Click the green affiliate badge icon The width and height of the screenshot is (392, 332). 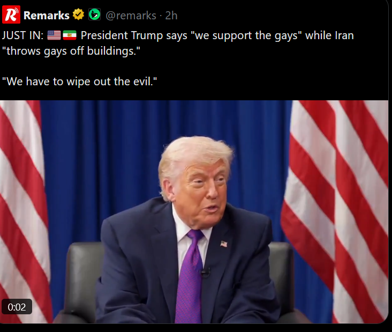coord(94,14)
